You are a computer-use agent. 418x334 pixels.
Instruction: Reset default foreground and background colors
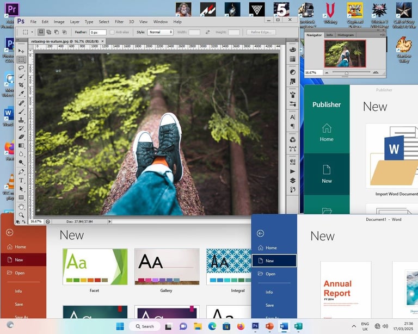(x=18, y=221)
